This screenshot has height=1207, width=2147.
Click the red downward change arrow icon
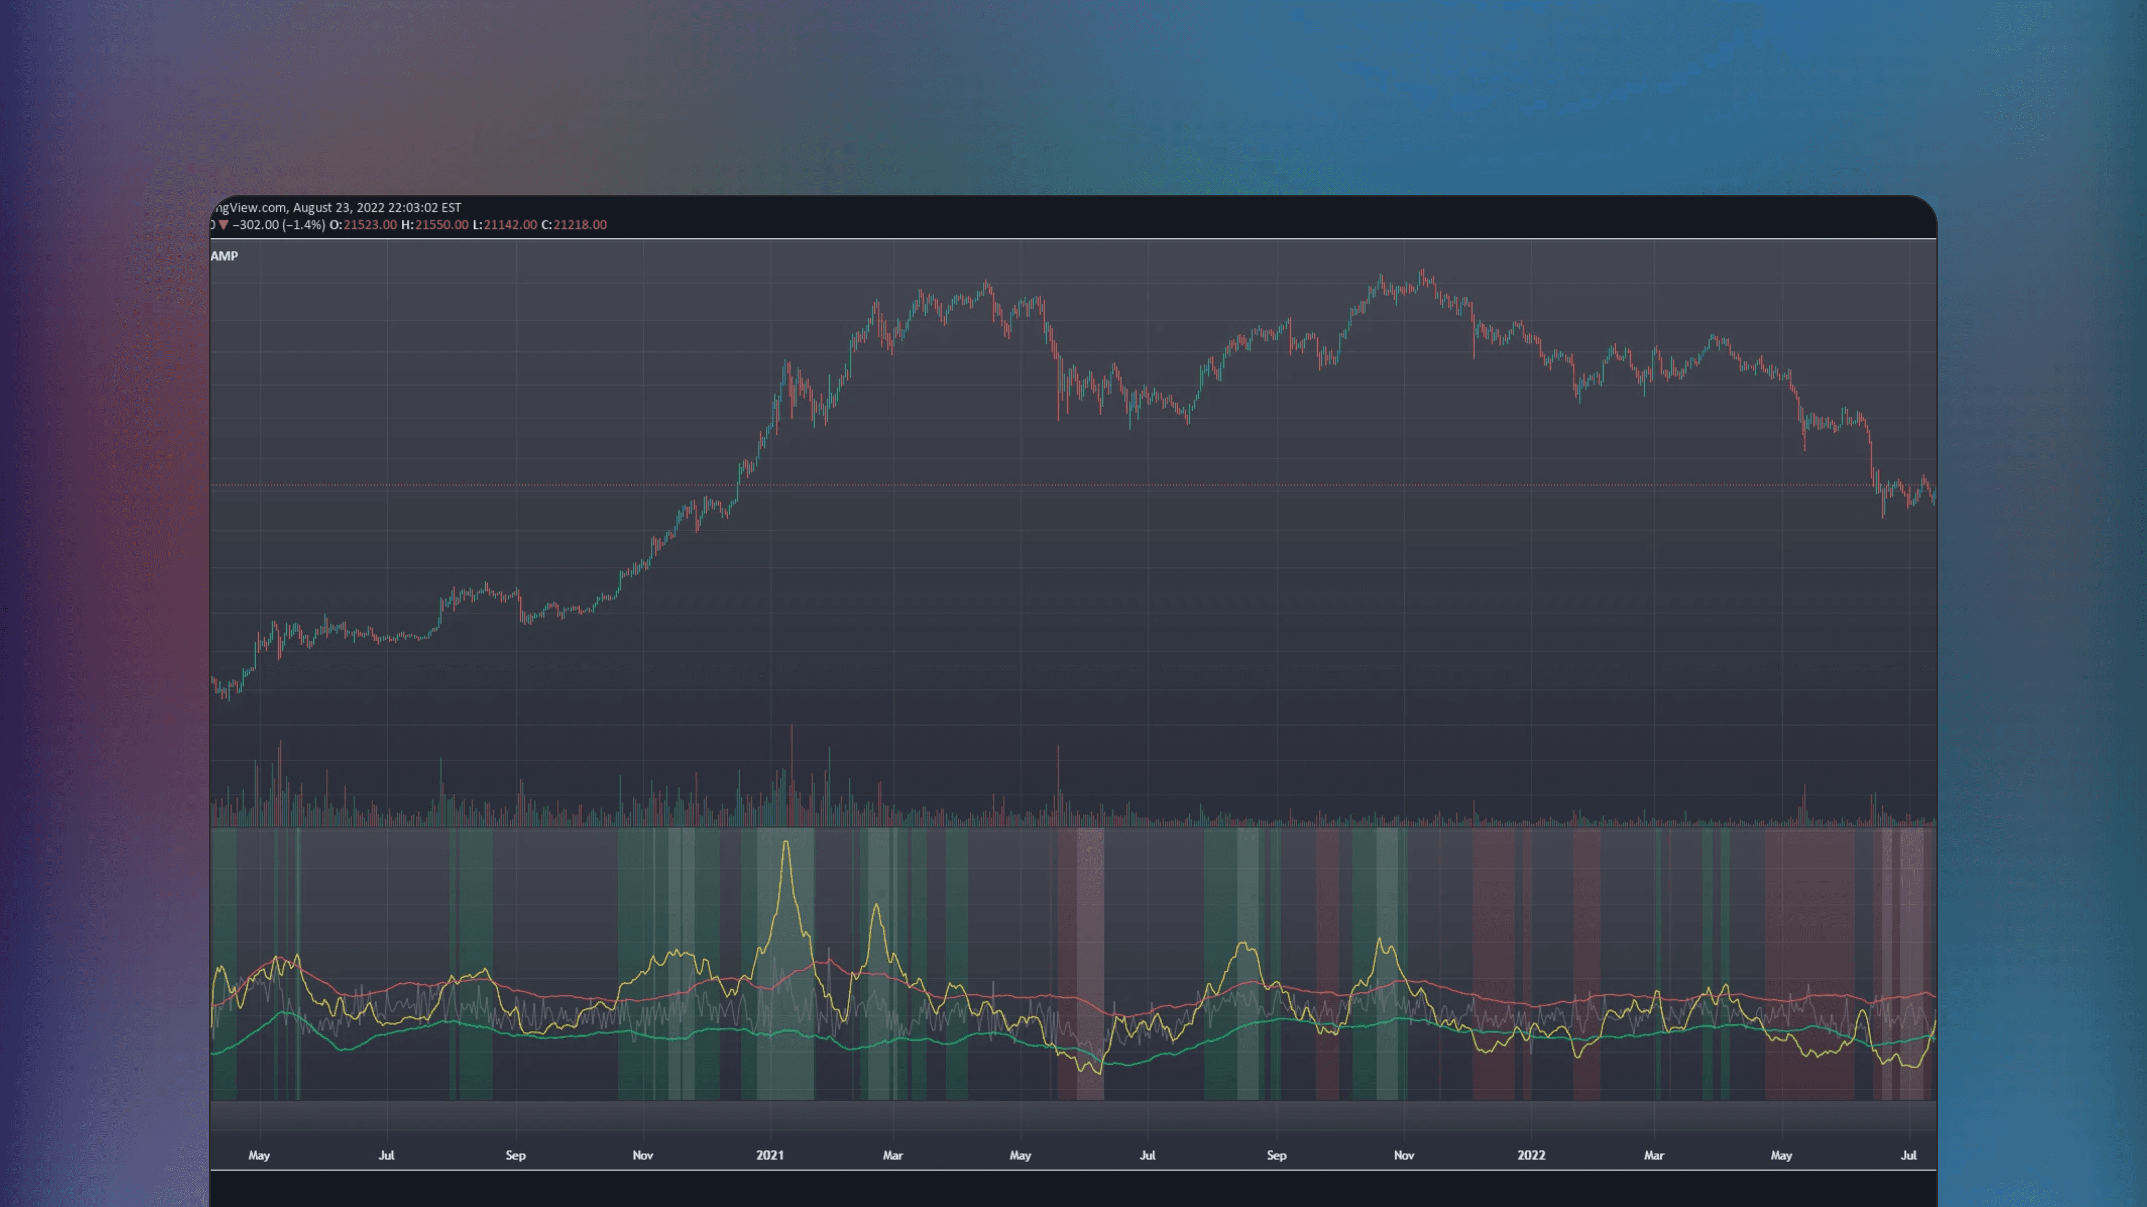[x=223, y=225]
